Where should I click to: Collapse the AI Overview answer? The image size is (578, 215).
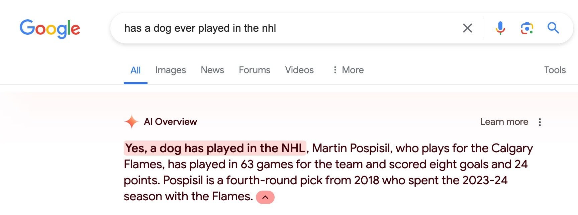(265, 197)
